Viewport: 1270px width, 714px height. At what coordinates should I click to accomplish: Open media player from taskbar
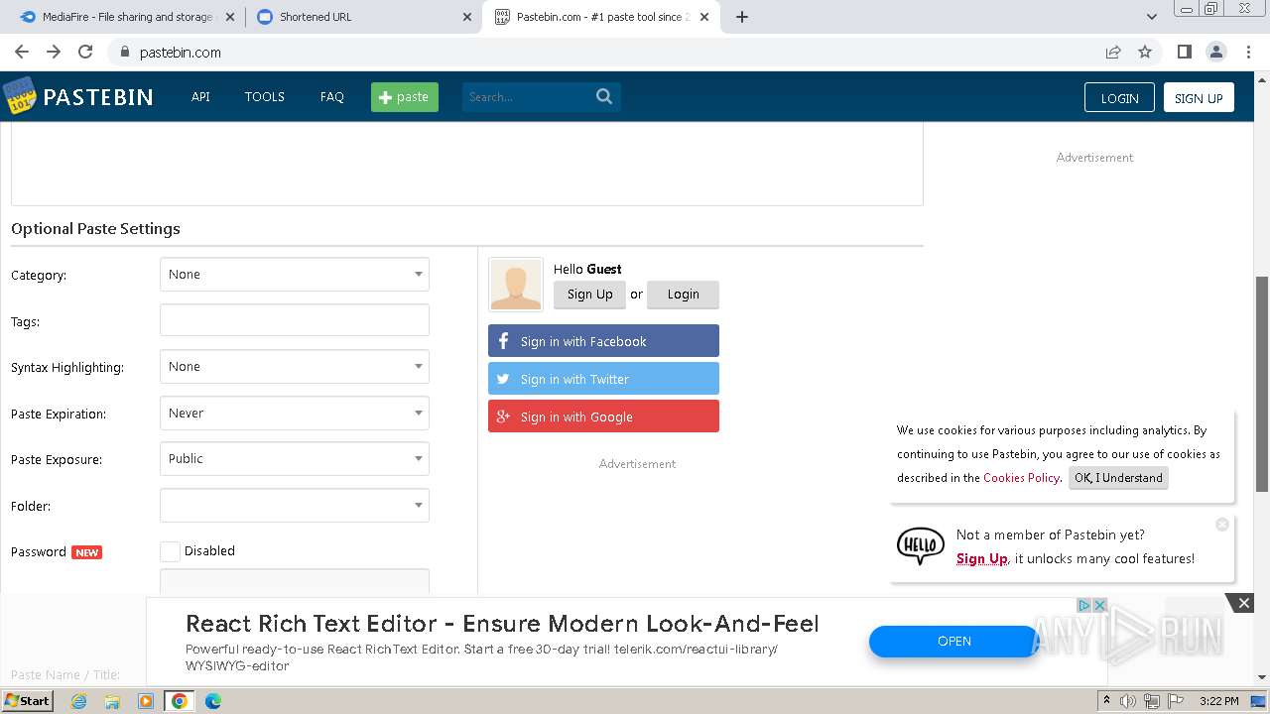pyautogui.click(x=146, y=701)
